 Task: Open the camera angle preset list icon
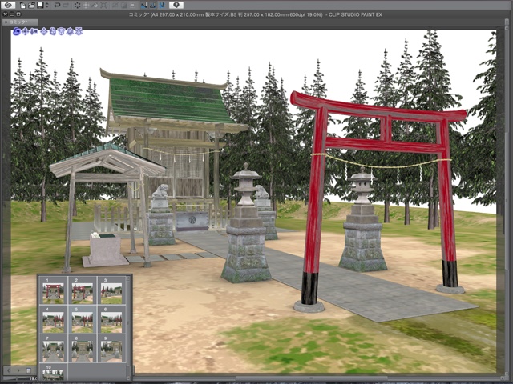[29, 370]
